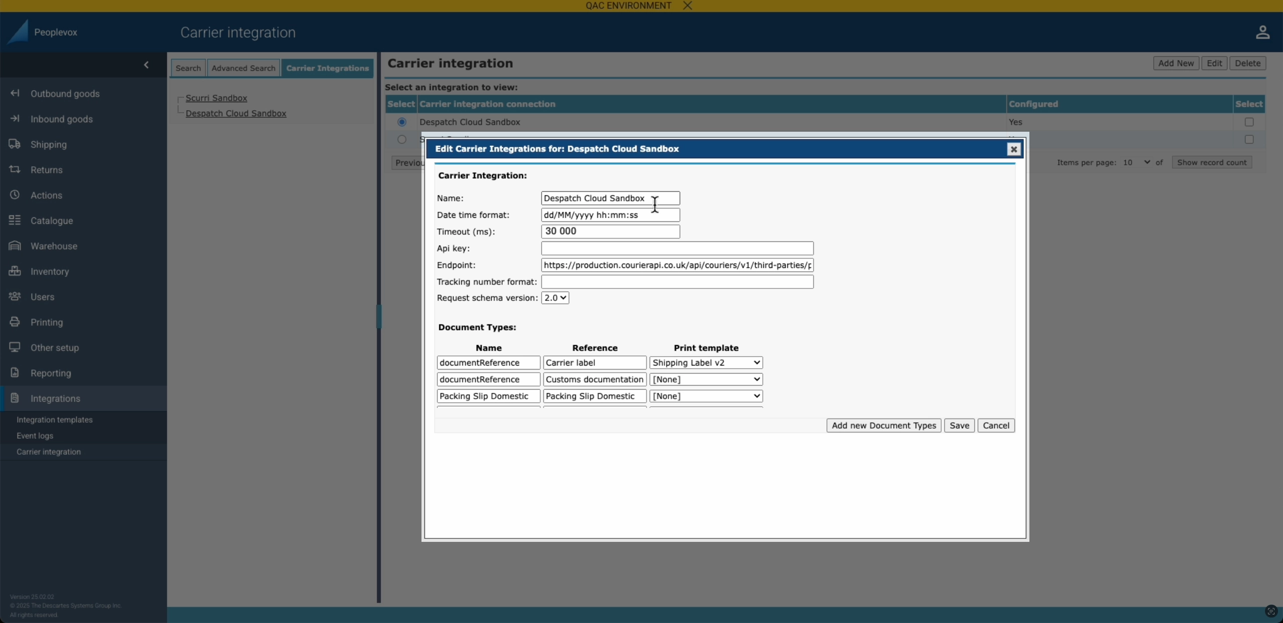Open Event logs submenu item

(x=35, y=436)
